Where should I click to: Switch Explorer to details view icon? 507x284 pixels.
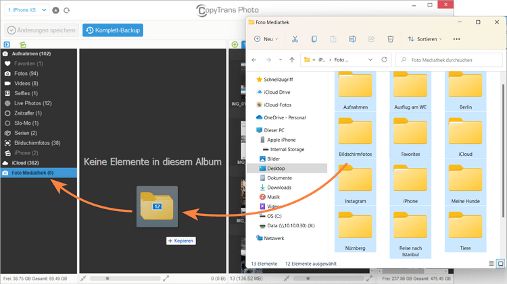coord(491,264)
